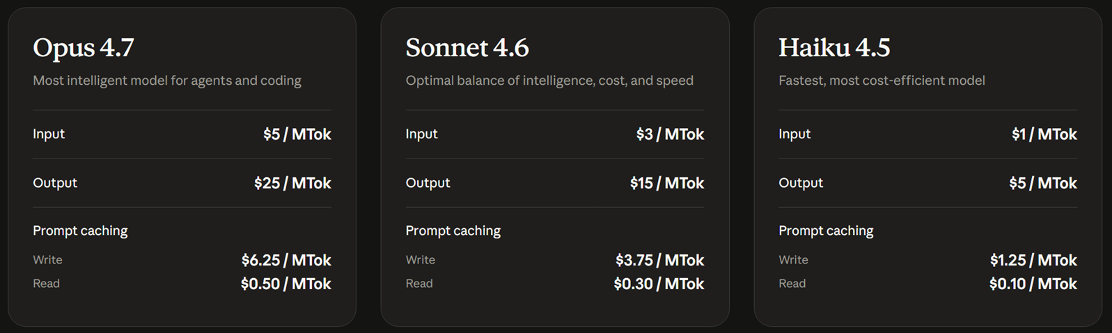Select the Sonnet 4.6 model title
The height and width of the screenshot is (333, 1112).
[x=467, y=47]
